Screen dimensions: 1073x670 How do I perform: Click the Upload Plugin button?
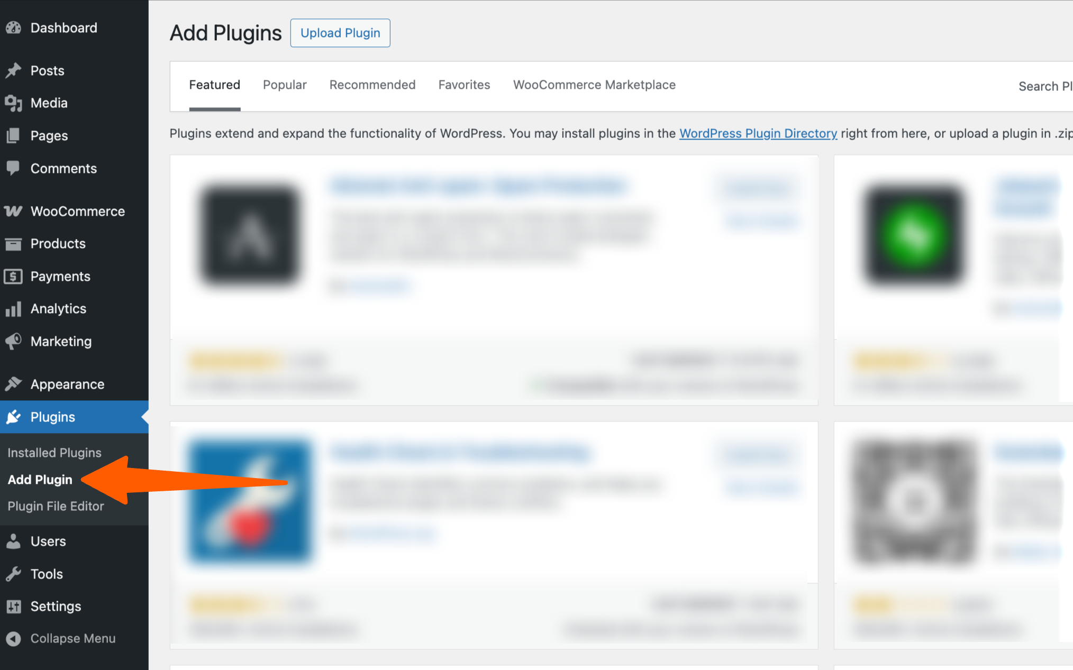click(x=340, y=33)
